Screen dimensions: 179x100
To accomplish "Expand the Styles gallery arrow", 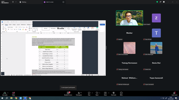I will tap(65, 28).
